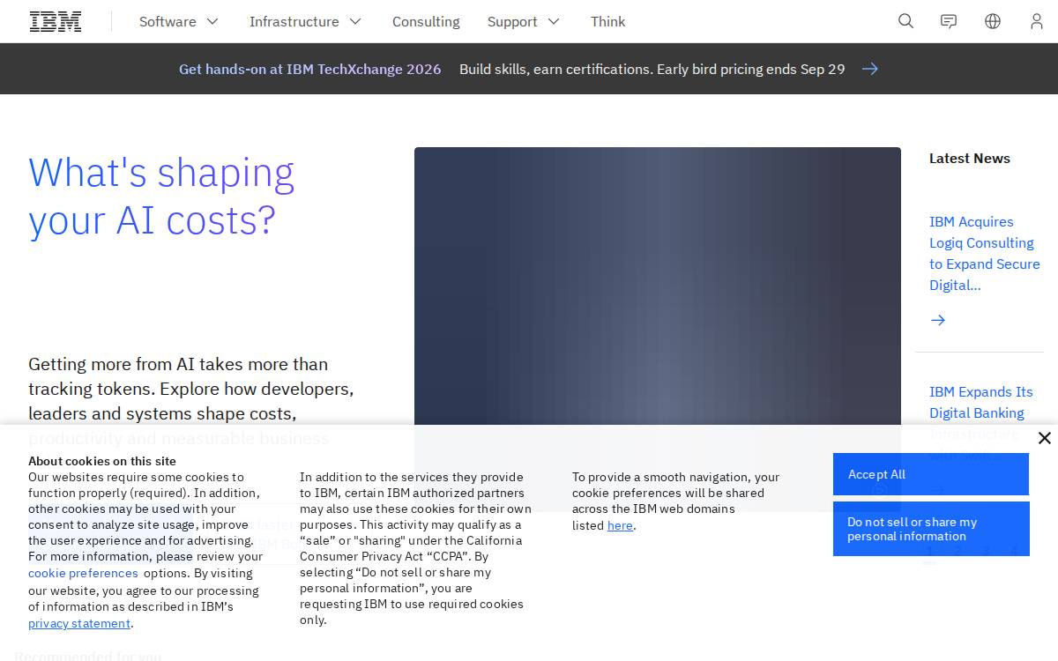Screen dimensions: 1058x661
Task: Click arrow under Logiq Consulting news
Action: tap(938, 320)
